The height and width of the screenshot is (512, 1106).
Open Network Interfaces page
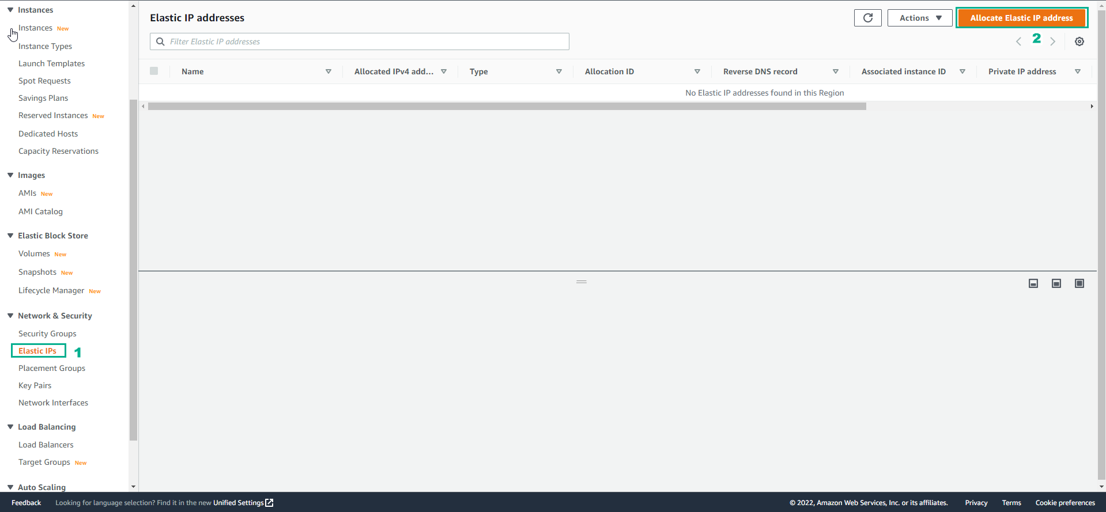[53, 403]
